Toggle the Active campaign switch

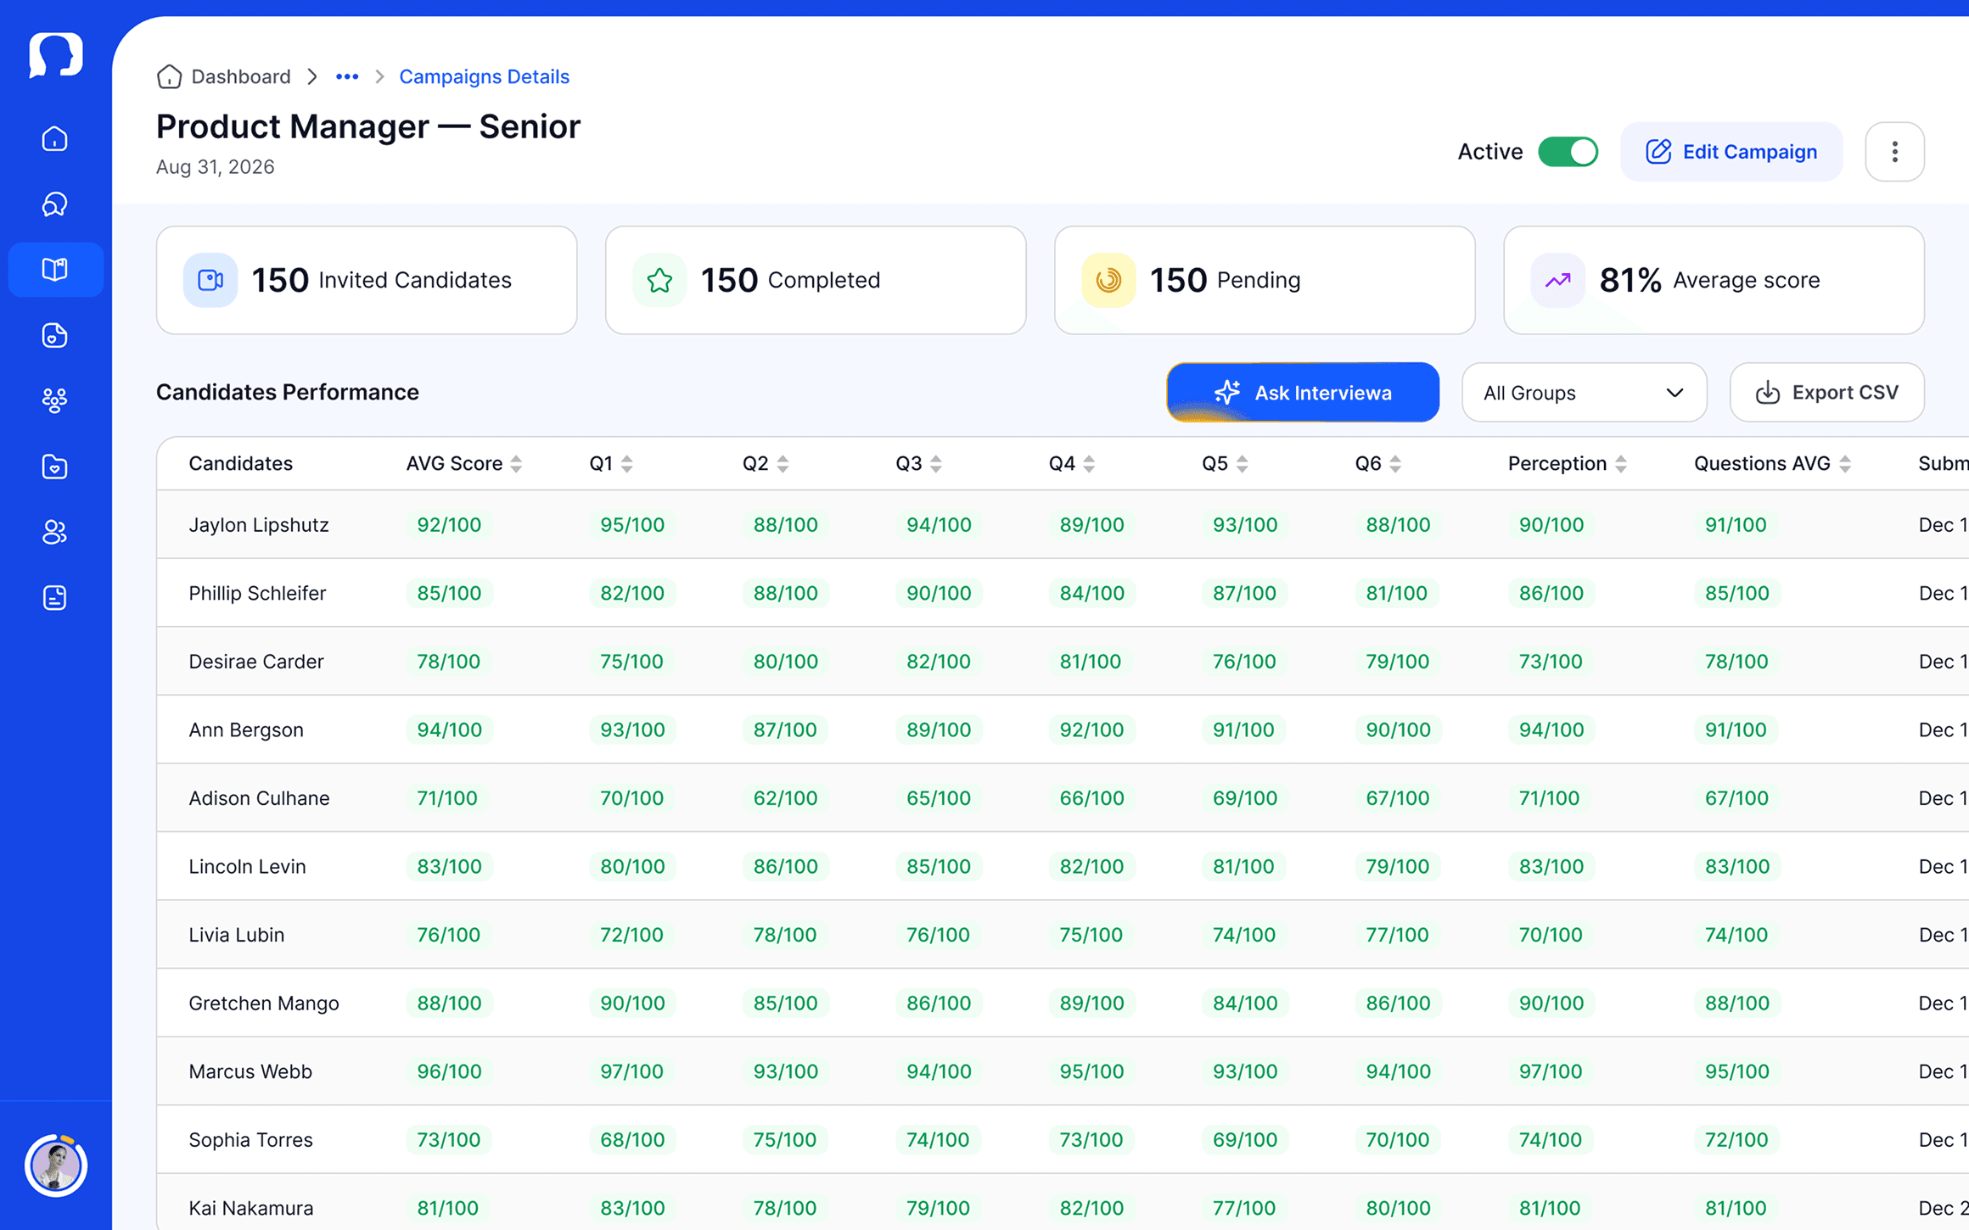click(x=1568, y=152)
